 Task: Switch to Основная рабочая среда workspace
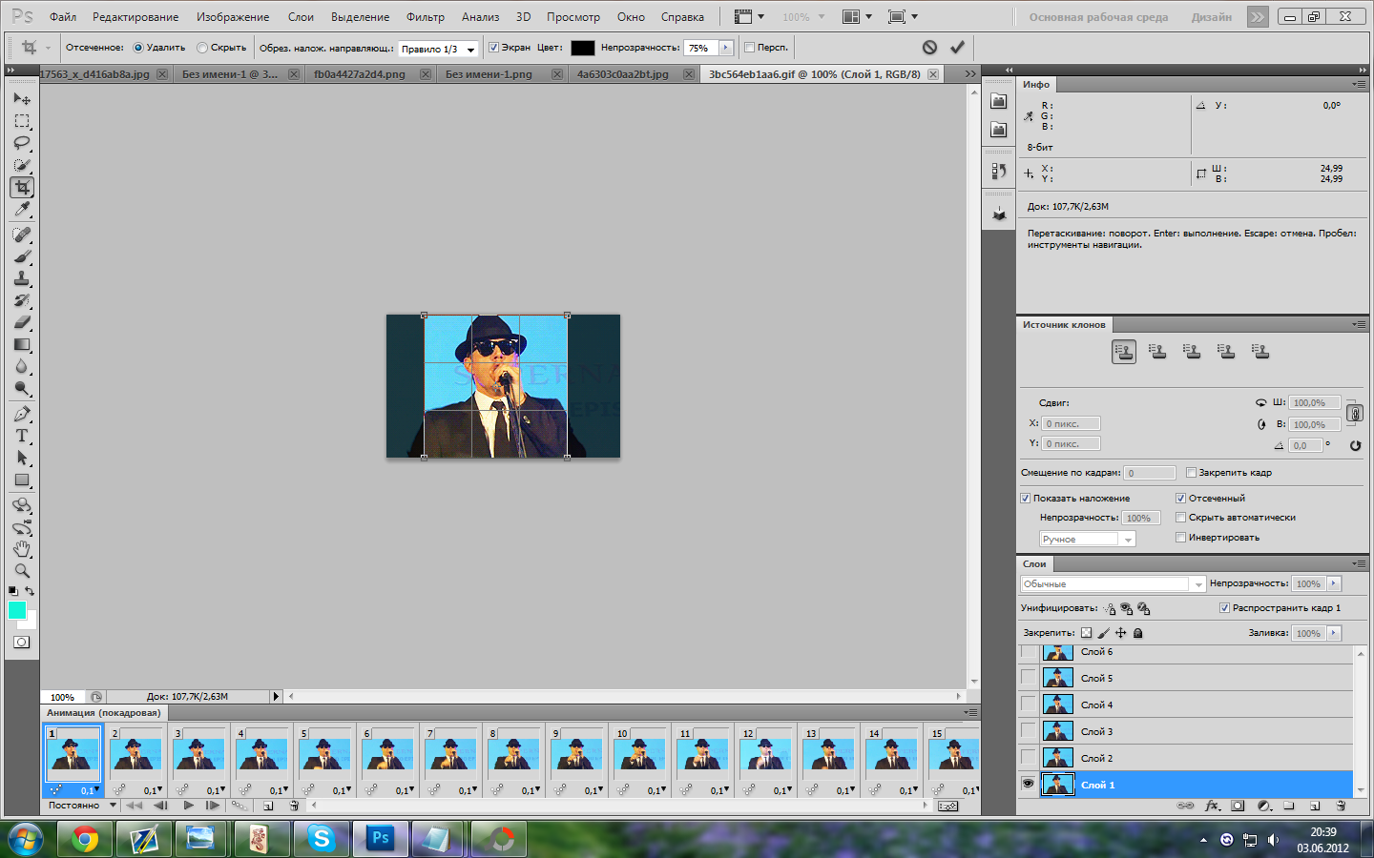coord(1098,17)
